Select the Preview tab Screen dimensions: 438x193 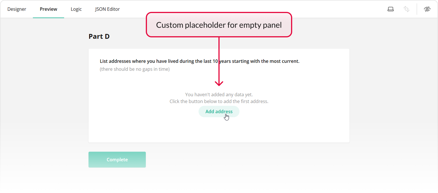pos(48,9)
